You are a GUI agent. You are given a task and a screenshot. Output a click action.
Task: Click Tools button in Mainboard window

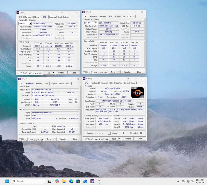(49, 139)
